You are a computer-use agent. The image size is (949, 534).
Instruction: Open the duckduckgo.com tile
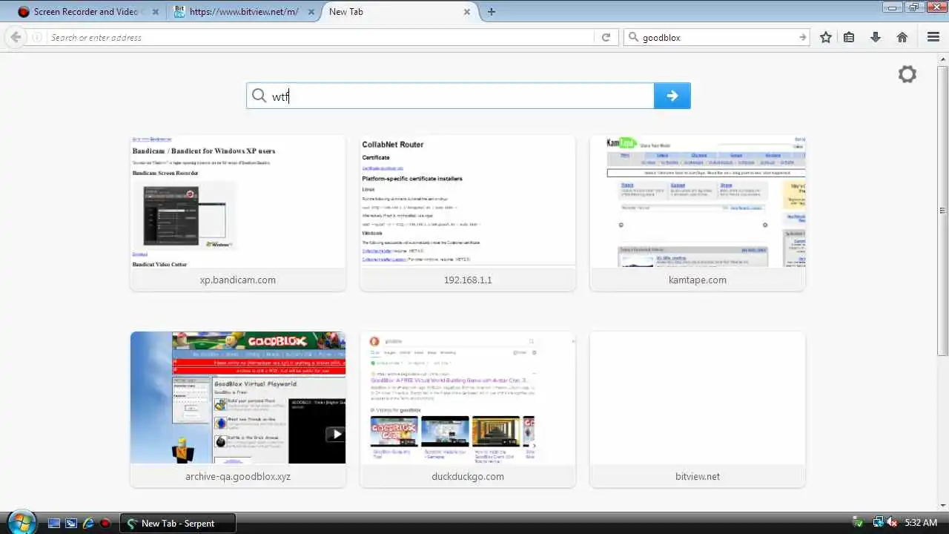point(468,409)
